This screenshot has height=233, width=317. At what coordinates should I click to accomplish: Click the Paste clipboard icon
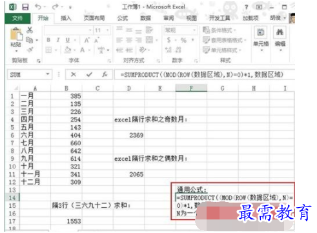pyautogui.click(x=16, y=34)
